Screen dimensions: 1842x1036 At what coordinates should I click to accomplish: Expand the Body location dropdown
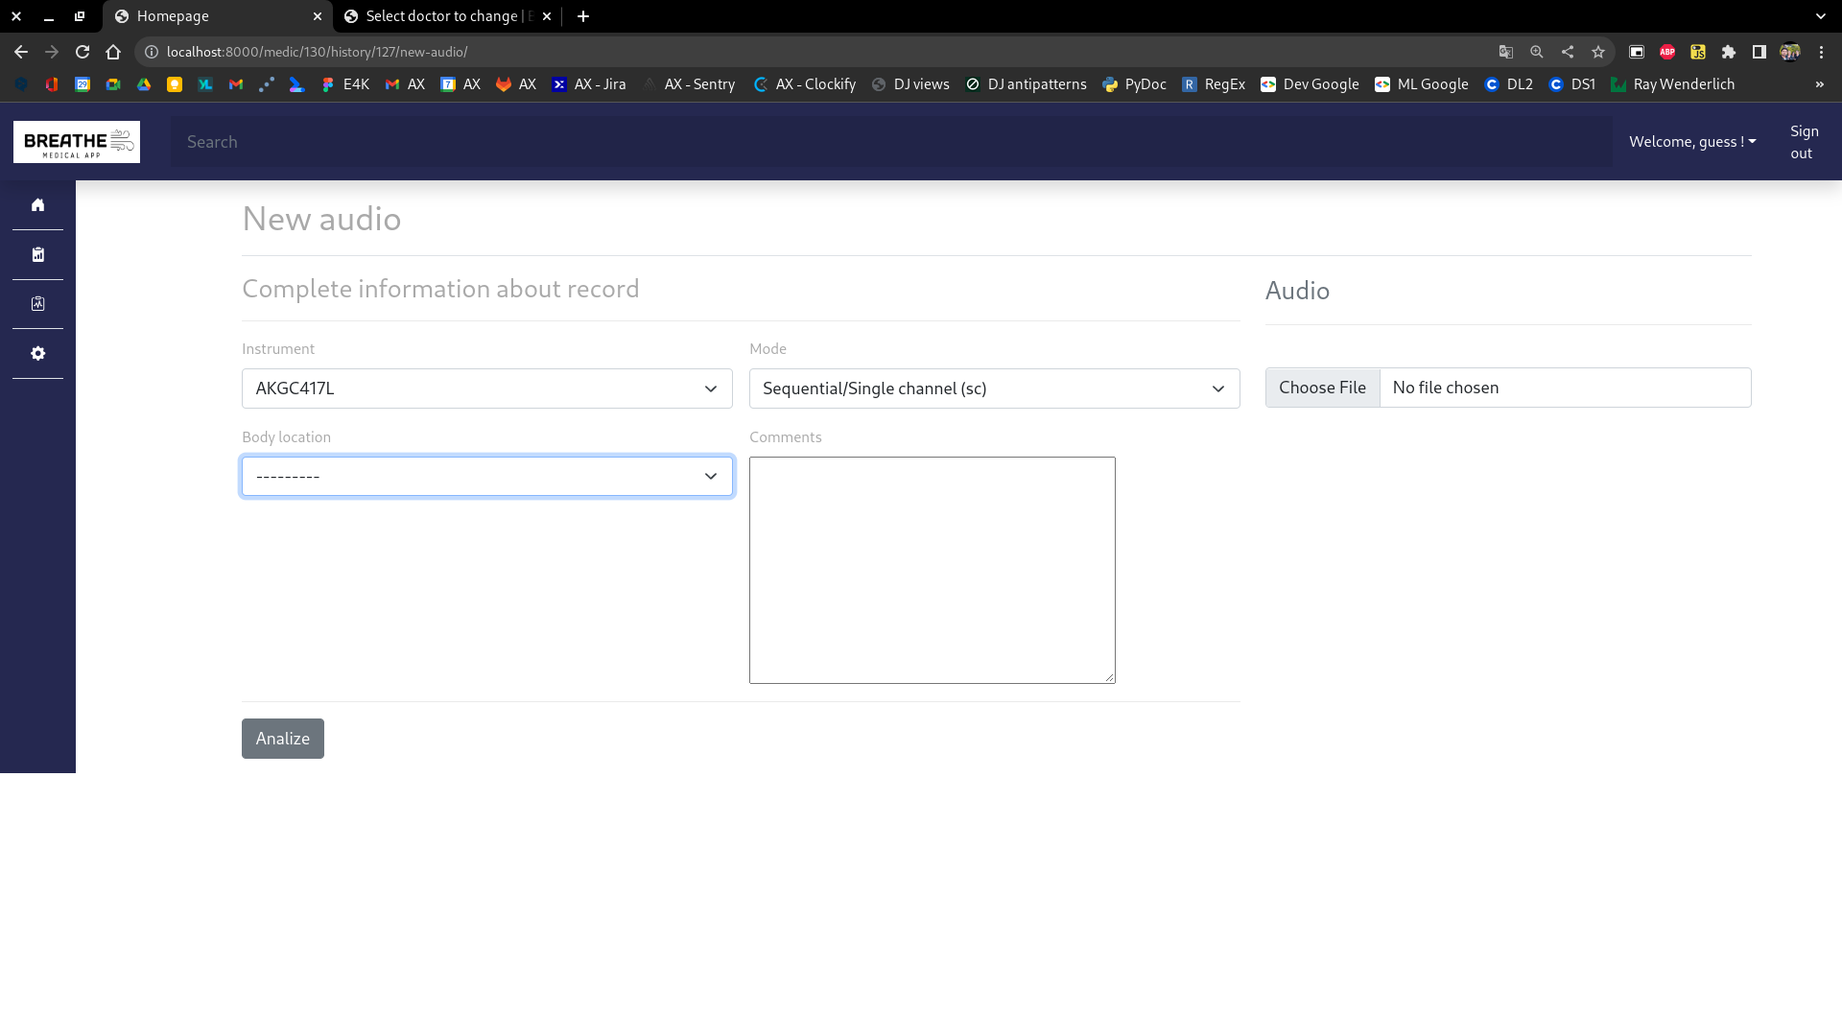[x=486, y=476]
